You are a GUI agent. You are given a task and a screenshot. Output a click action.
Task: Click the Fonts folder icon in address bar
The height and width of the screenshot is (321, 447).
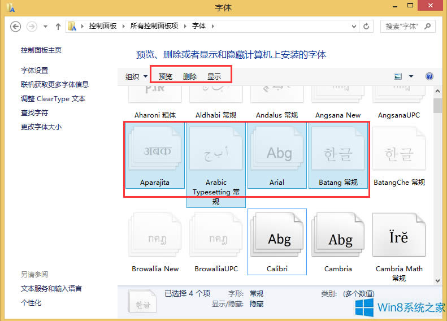click(72, 26)
